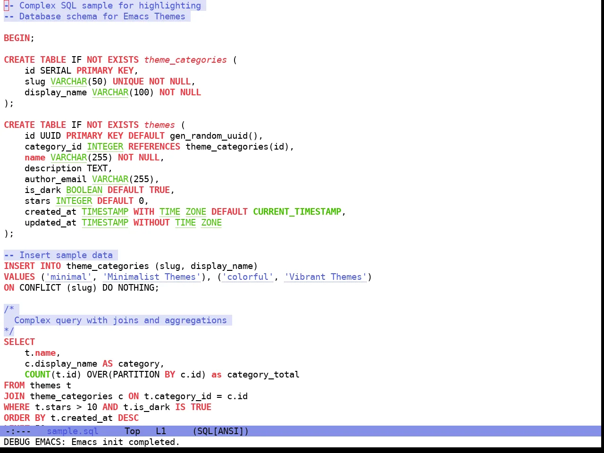The height and width of the screenshot is (453, 604).
Task: Click the italic "themes" table name in CREATE TABLE
Action: 159,125
